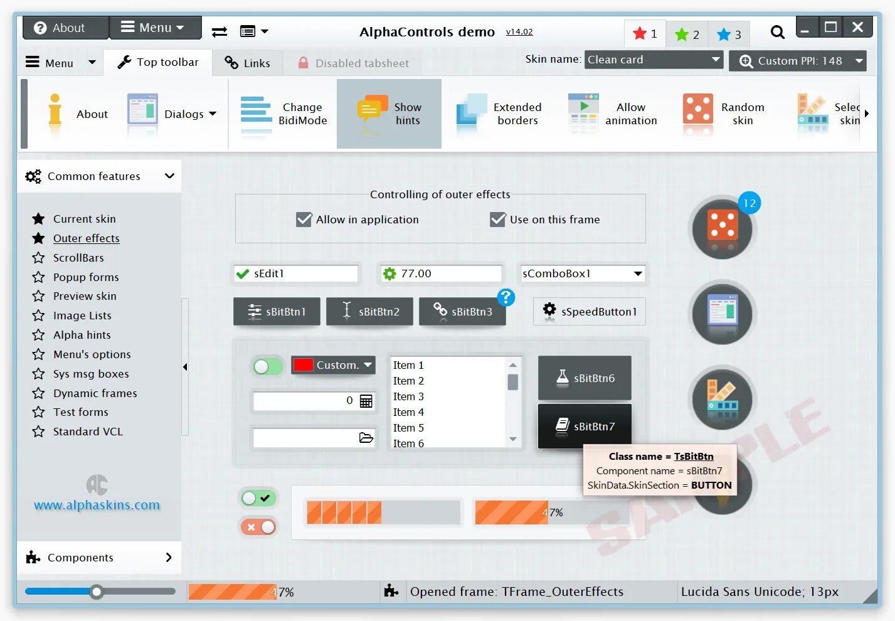Viewport: 895px width, 621px height.
Task: Click the sBitBtn2 button
Action: 370,312
